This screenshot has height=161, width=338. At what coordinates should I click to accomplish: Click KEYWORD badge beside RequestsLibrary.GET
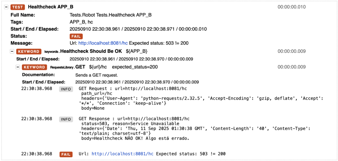tap(34, 67)
